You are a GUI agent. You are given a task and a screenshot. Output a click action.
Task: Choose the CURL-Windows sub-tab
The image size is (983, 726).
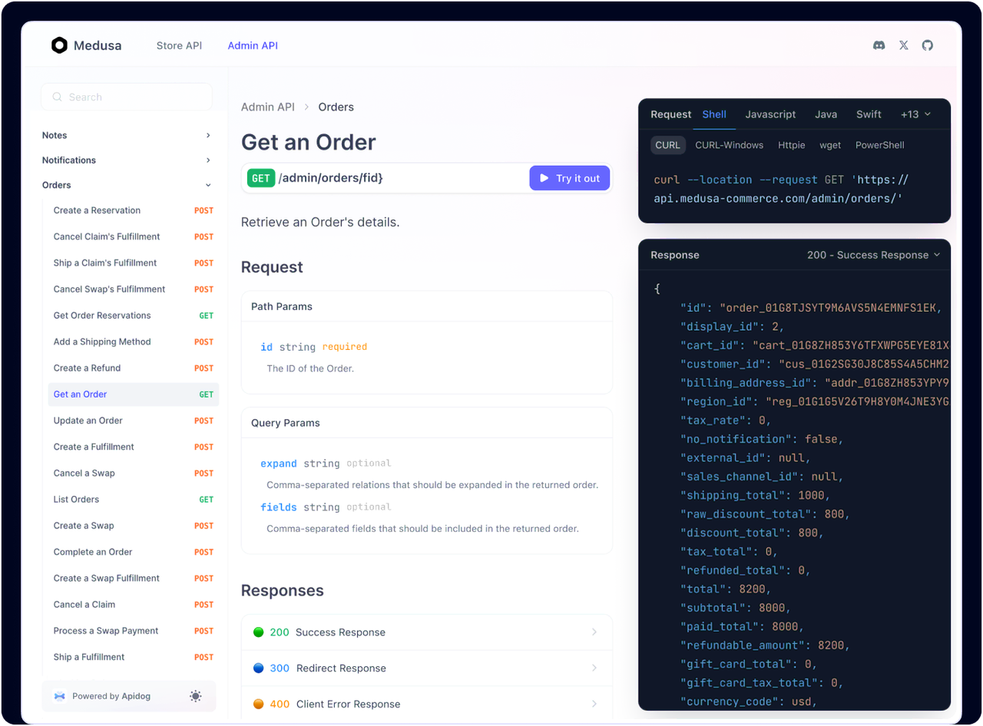(729, 145)
